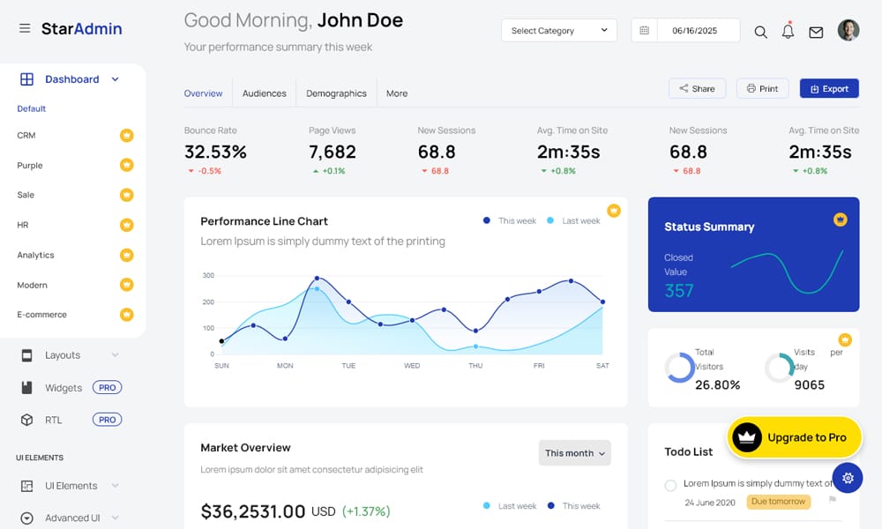882x529 pixels.
Task: Open the mail envelope icon
Action: [x=816, y=32]
